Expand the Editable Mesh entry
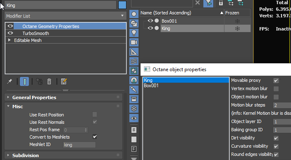 point(9,40)
